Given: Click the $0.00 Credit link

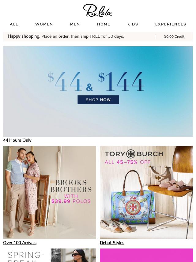Looking at the screenshot, I should (174, 37).
